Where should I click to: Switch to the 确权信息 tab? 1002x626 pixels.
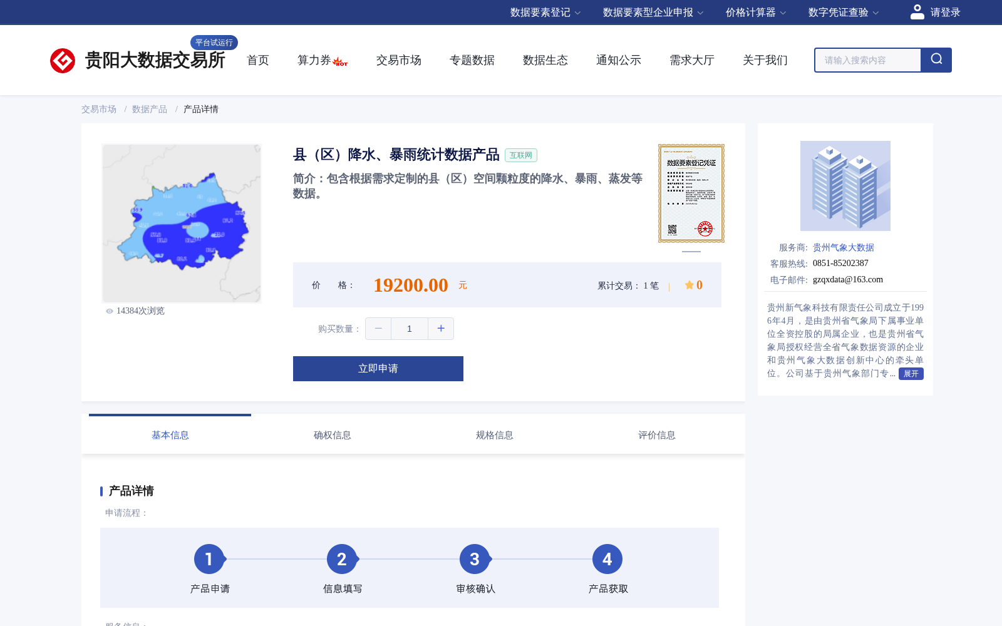[x=333, y=435]
